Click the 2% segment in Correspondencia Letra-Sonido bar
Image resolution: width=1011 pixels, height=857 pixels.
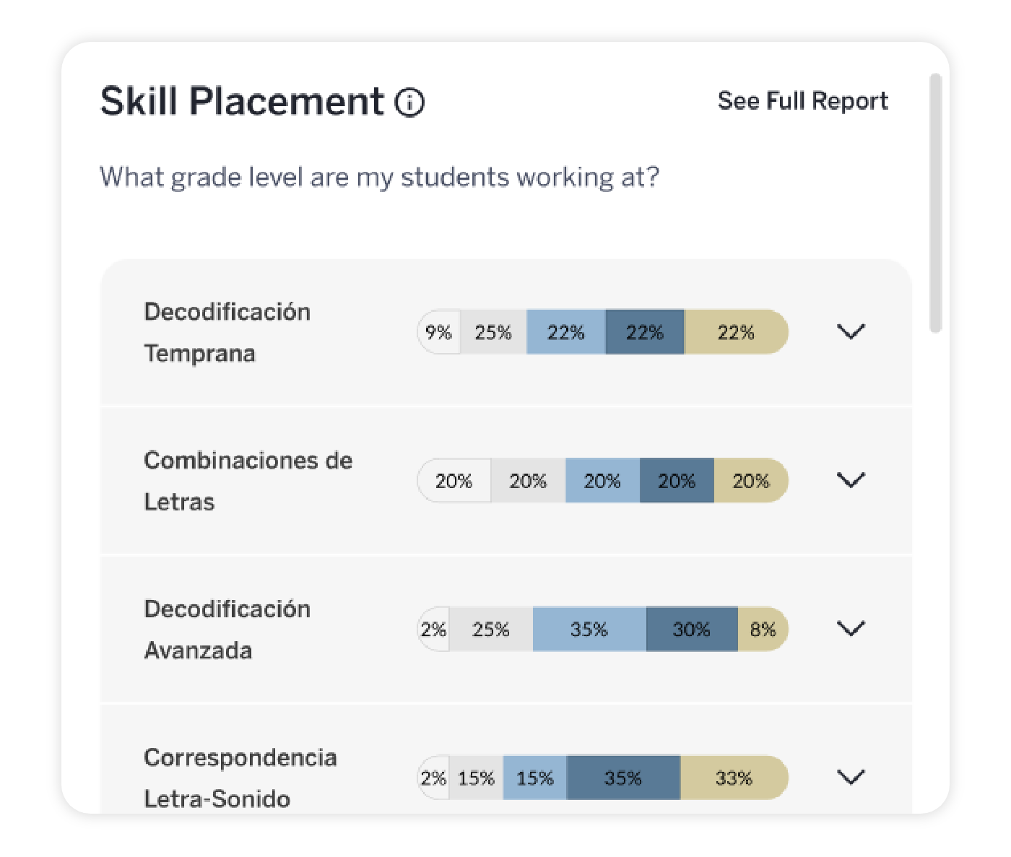click(433, 778)
